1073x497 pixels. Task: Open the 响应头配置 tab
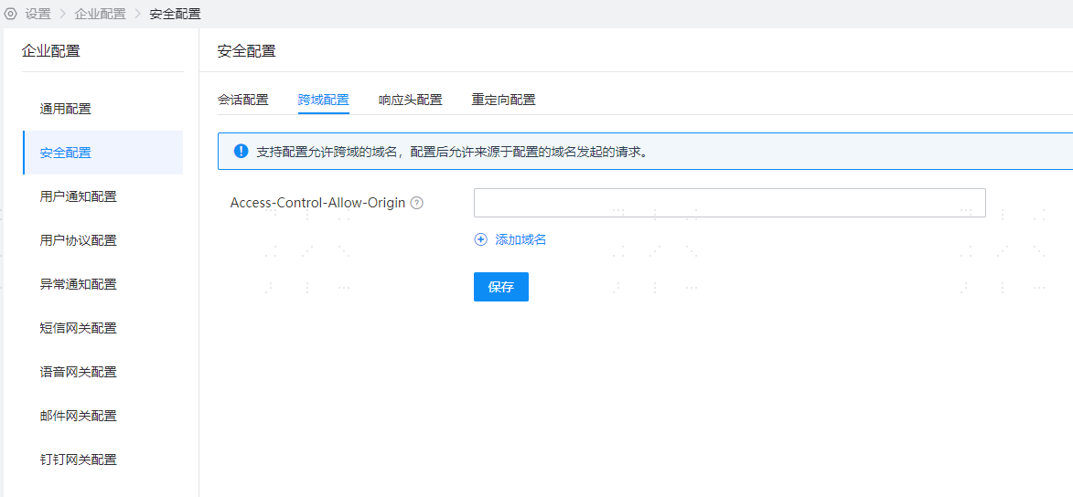click(411, 100)
